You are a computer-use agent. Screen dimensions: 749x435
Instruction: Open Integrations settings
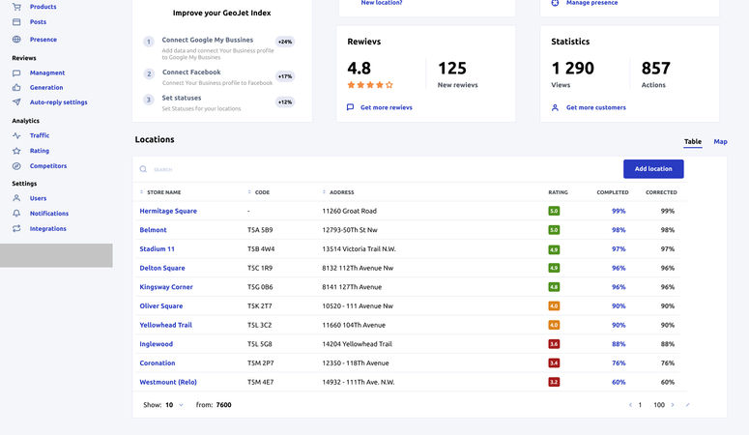(47, 229)
